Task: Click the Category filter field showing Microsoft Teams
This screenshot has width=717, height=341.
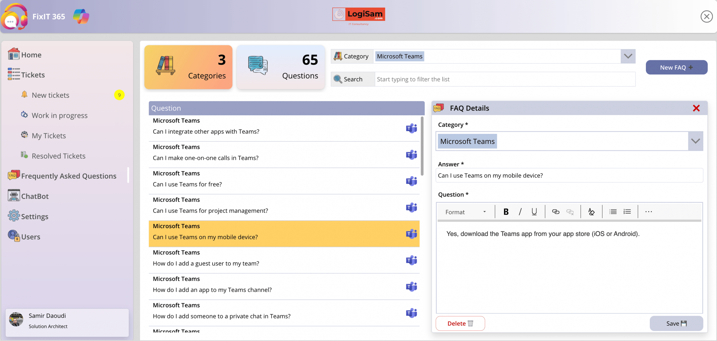Action: tap(497, 56)
